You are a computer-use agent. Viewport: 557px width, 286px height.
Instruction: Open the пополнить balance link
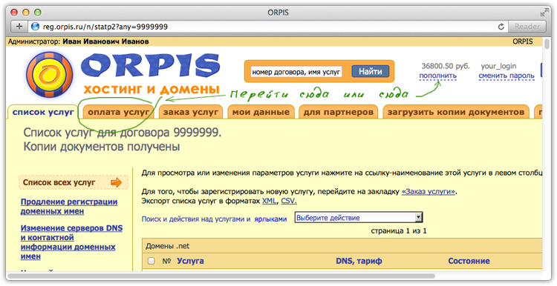pos(437,76)
